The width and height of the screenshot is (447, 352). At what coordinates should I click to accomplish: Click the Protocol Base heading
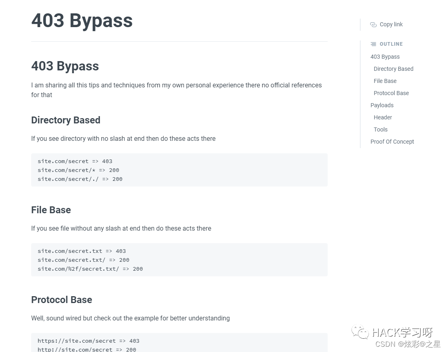pyautogui.click(x=61, y=300)
